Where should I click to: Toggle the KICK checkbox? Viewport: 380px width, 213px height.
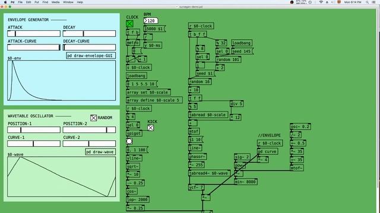150,128
